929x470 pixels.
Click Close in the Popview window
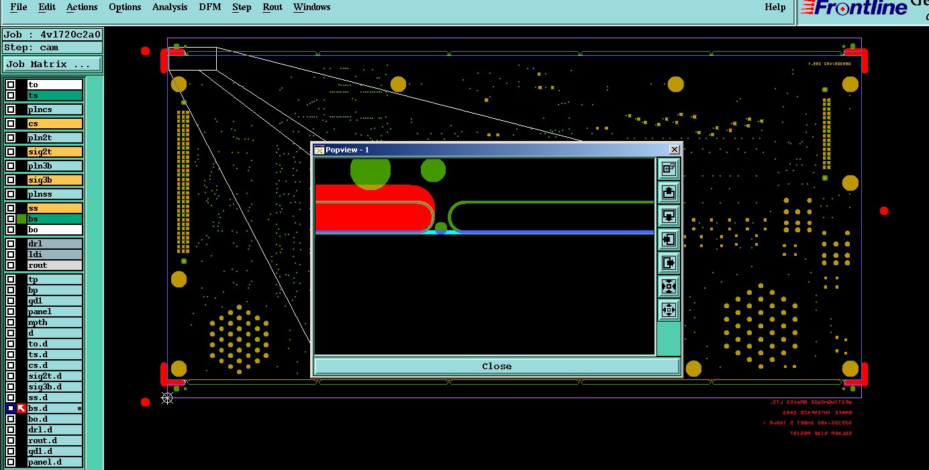[x=497, y=367]
